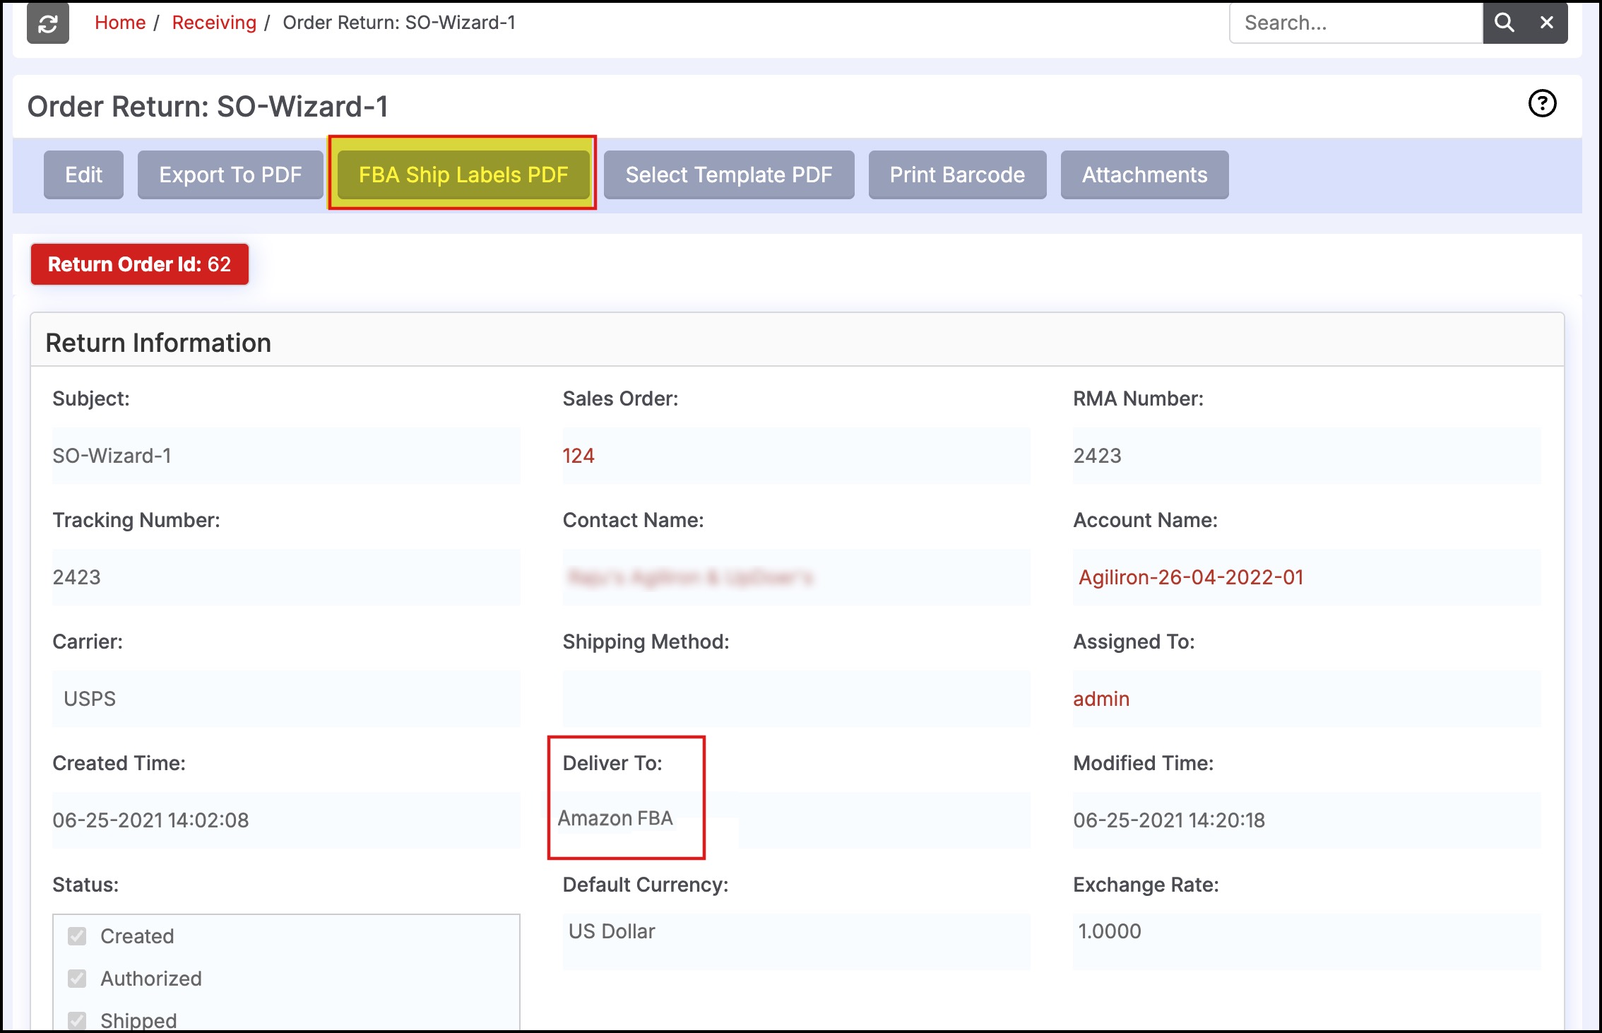Focus the Search input field
The height and width of the screenshot is (1033, 1602).
click(x=1355, y=23)
